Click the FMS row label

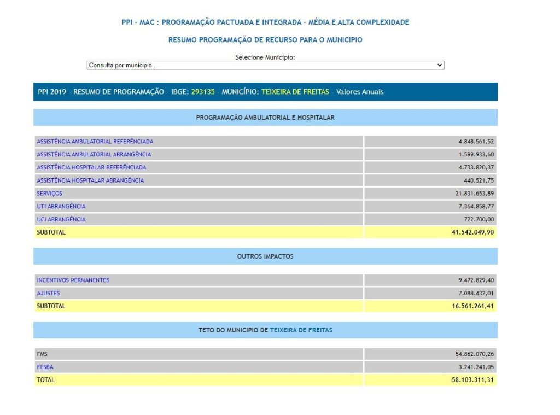tap(42, 354)
